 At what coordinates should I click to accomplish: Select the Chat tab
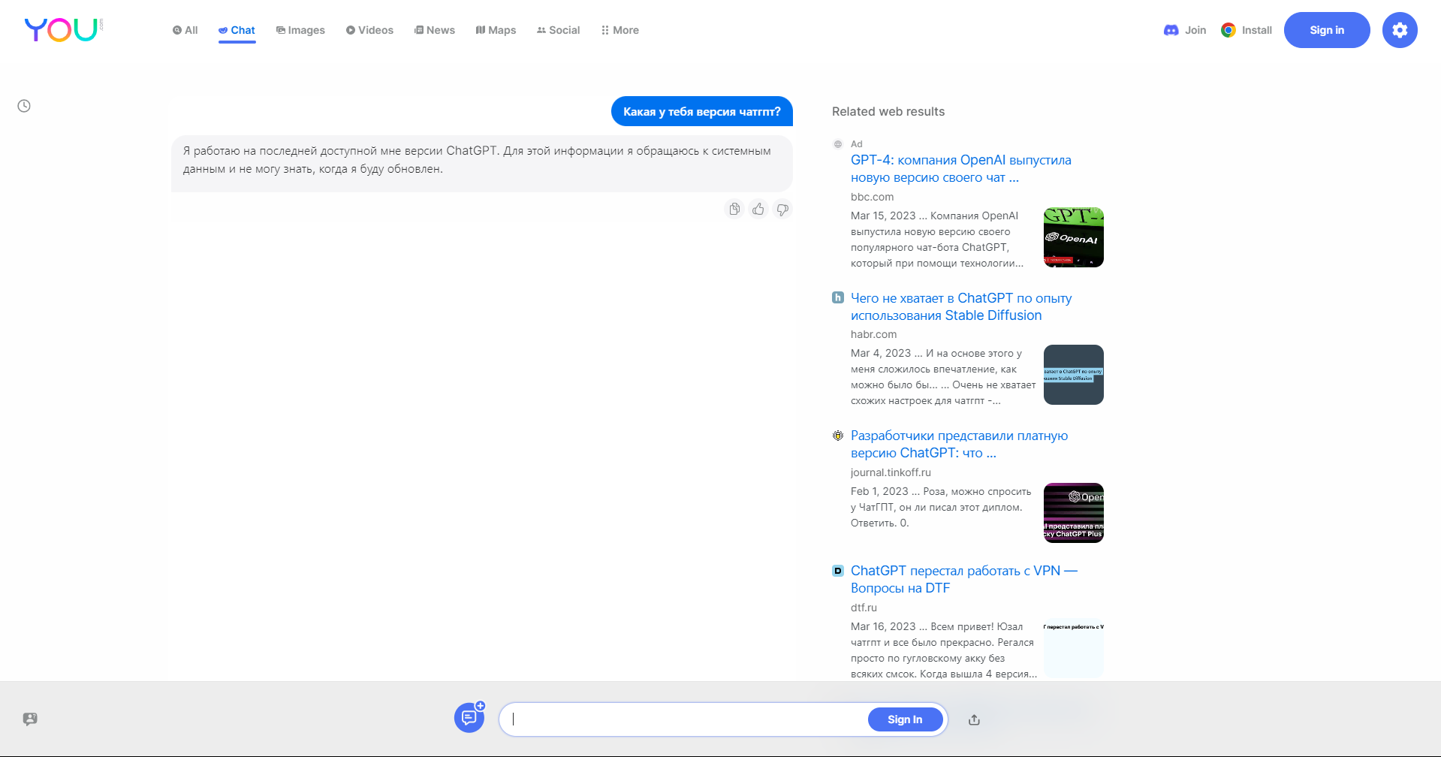tap(237, 30)
